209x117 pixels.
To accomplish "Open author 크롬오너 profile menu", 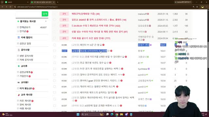I will pyautogui.click(x=142, y=57).
